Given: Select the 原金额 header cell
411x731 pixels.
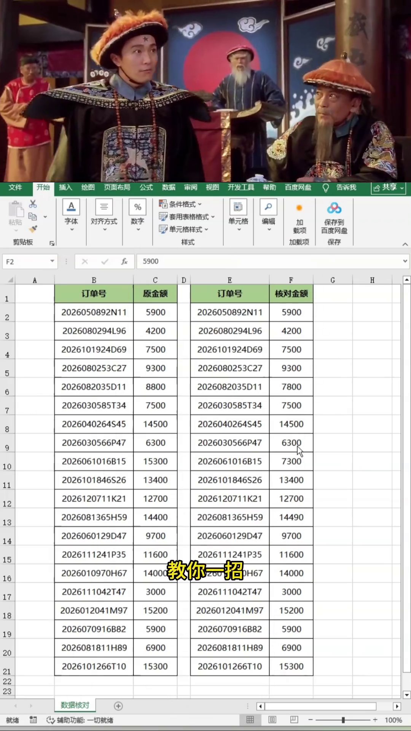Looking at the screenshot, I should pos(155,294).
